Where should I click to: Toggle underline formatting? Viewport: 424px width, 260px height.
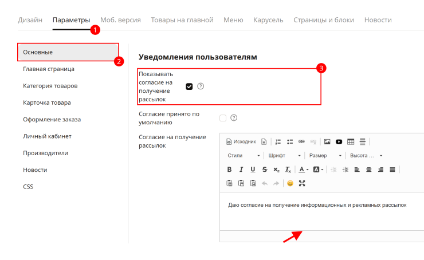point(253,170)
